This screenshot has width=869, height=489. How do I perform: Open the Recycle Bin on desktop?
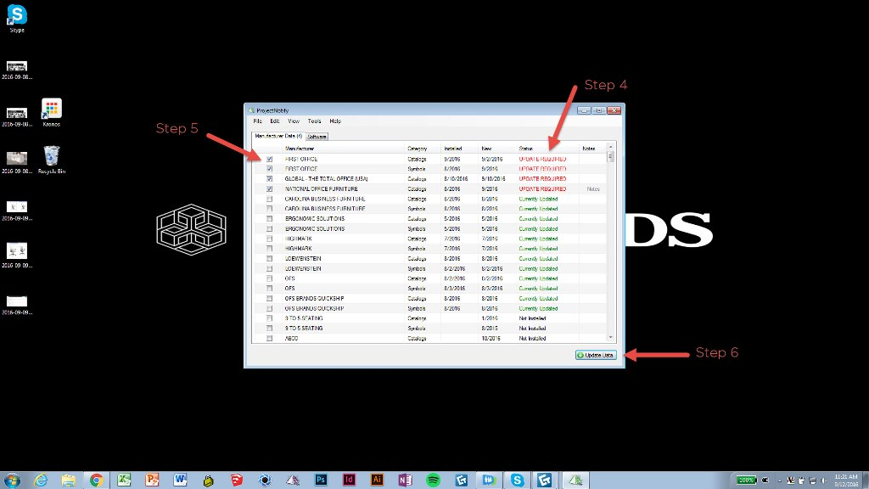(x=52, y=160)
